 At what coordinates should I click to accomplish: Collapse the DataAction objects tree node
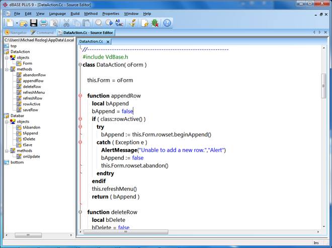7,58
